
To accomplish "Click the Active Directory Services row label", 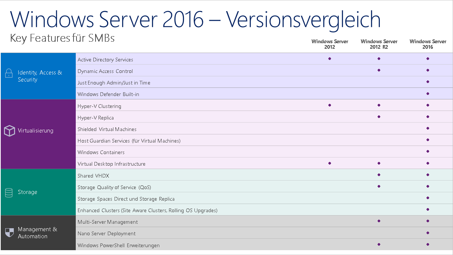I will [x=105, y=60].
